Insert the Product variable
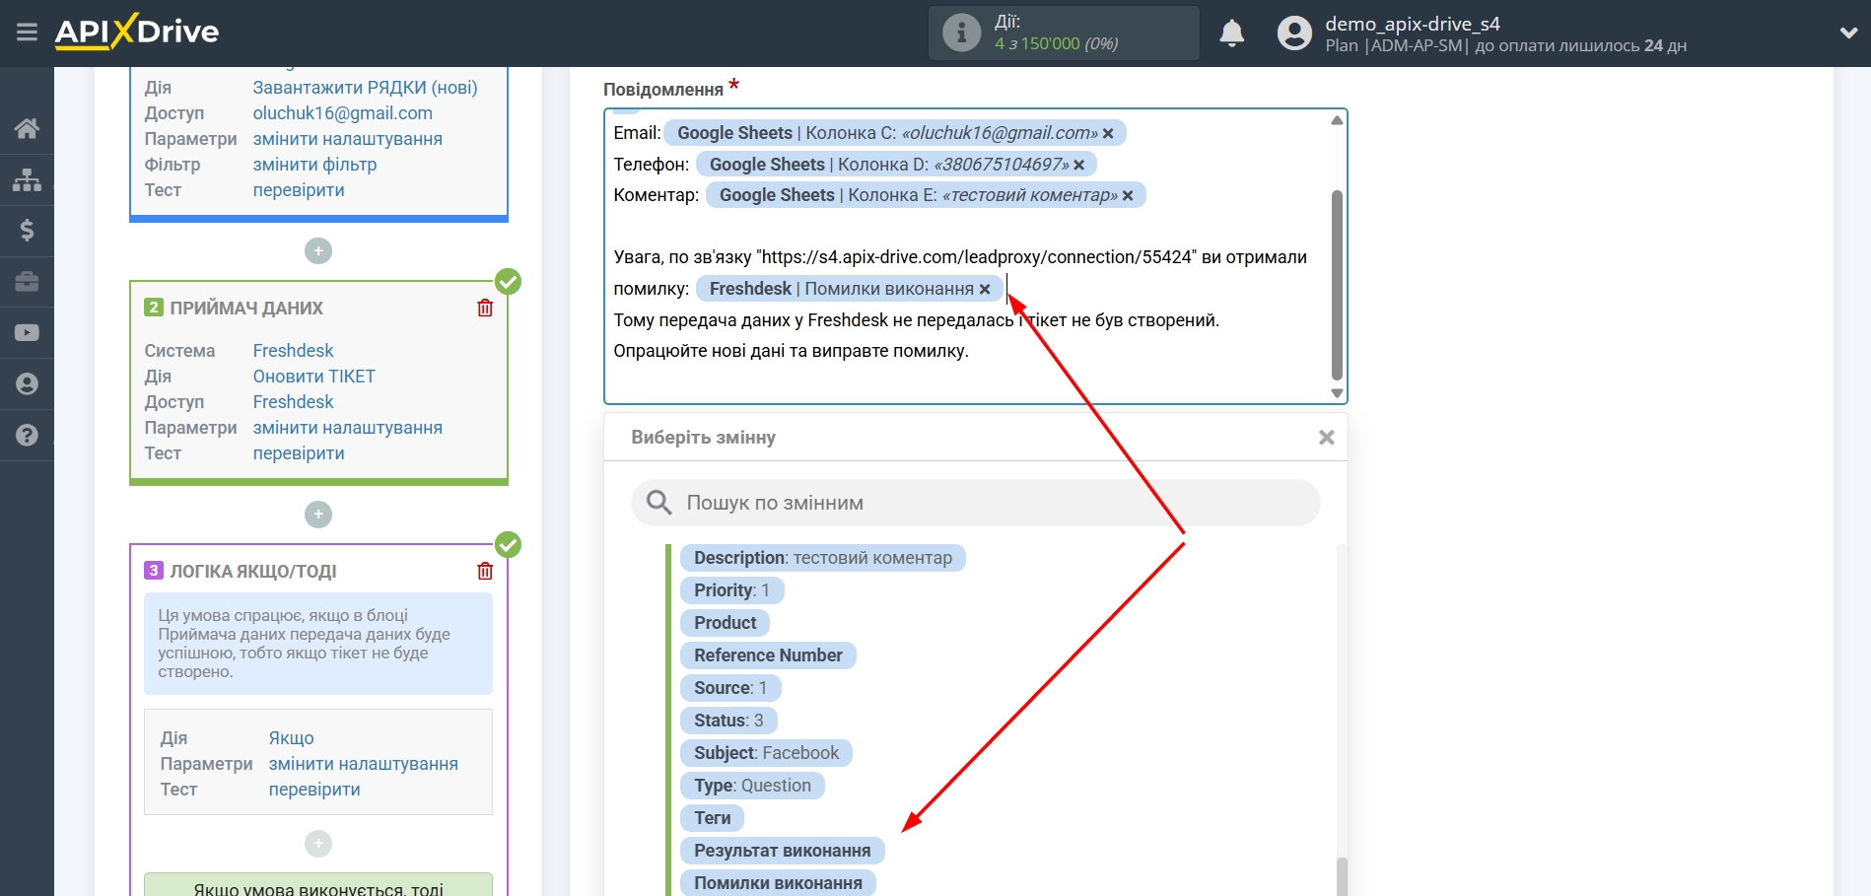This screenshot has width=1871, height=896. [725, 623]
